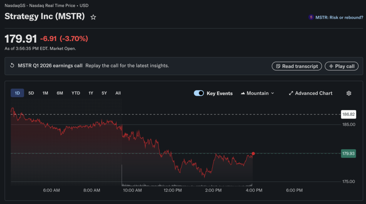366x204 pixels.
Task: Open MSTR: Risk or rebound? link
Action: click(339, 18)
